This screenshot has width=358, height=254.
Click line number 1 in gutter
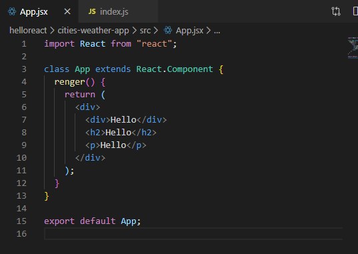24,44
